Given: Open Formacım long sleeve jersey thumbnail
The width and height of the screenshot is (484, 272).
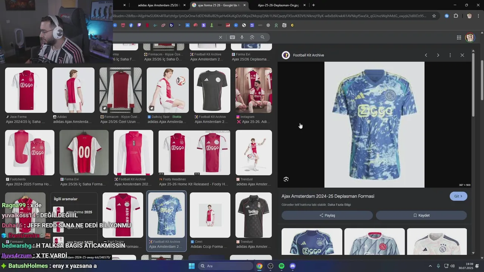Looking at the screenshot, I should [121, 90].
